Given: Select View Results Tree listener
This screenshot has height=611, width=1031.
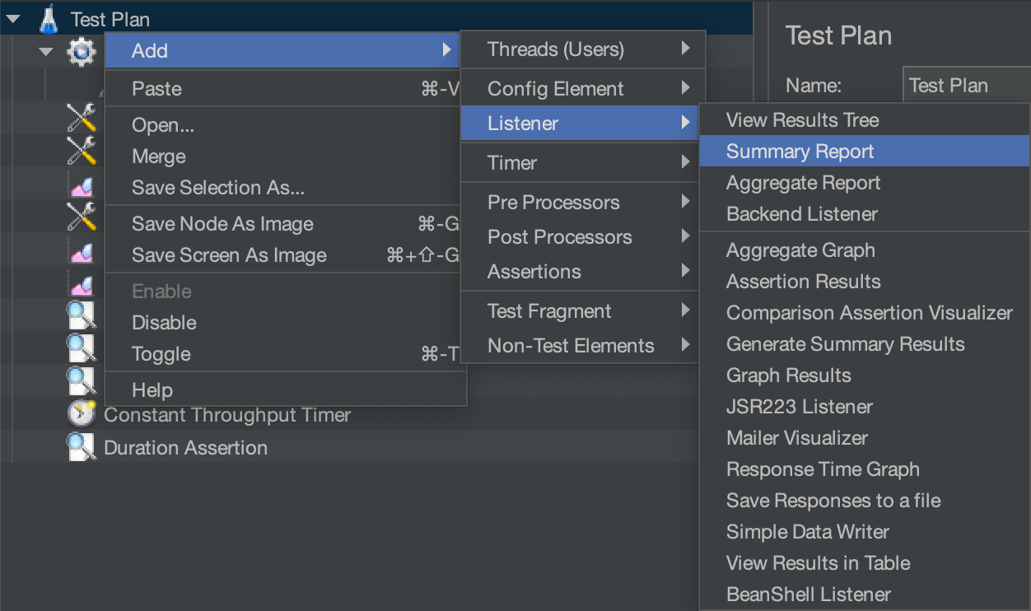Looking at the screenshot, I should [802, 120].
